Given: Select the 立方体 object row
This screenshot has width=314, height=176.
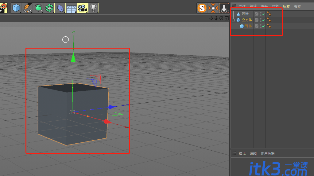Looking at the screenshot, I should pyautogui.click(x=247, y=20).
